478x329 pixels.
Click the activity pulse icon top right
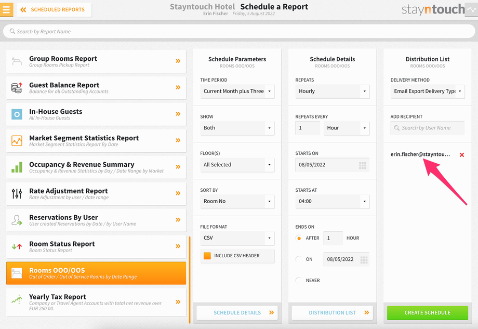point(471,9)
